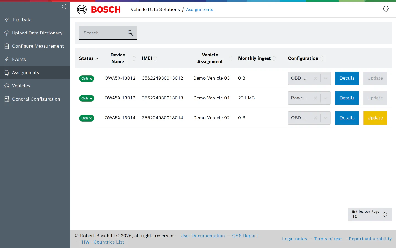
Task: Open Details for Demo Vehicle 03
Action: click(347, 78)
